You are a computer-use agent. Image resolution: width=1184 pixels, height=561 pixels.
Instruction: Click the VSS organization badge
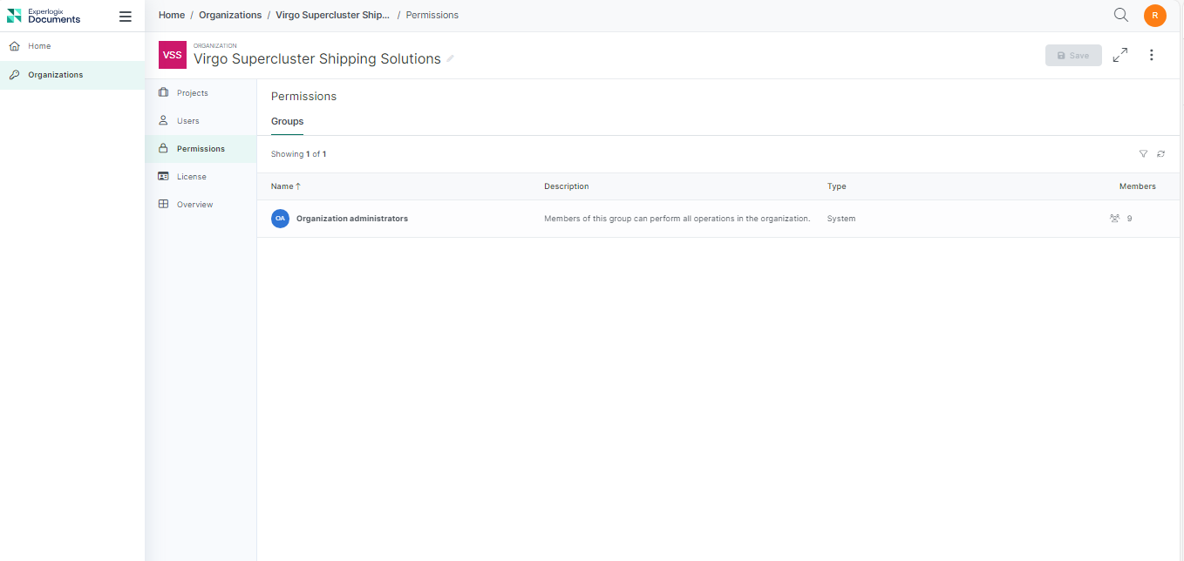click(173, 55)
